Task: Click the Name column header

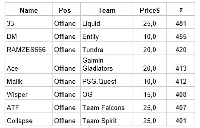Action: 29,11
